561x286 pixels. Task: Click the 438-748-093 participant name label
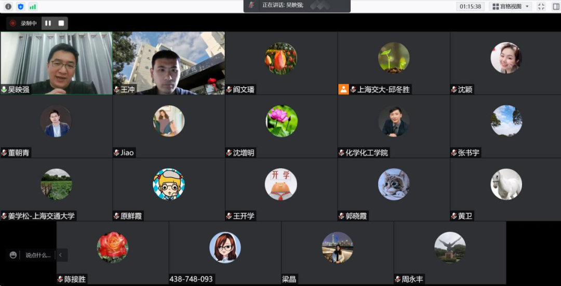tap(191, 279)
